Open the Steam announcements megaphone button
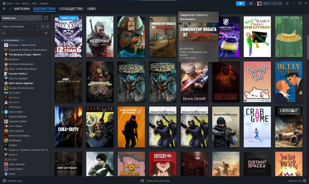Screen dimensions: 309x184 (x=240, y=3)
